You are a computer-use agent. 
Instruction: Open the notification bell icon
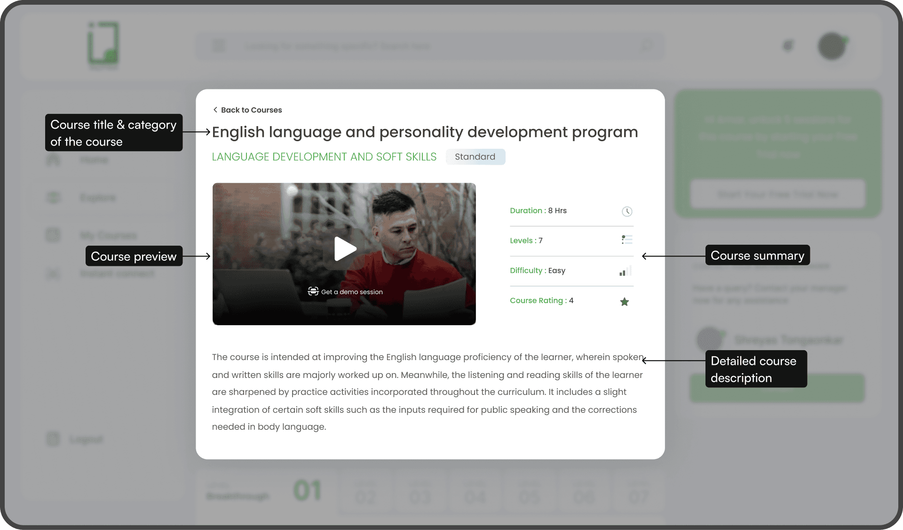point(788,46)
